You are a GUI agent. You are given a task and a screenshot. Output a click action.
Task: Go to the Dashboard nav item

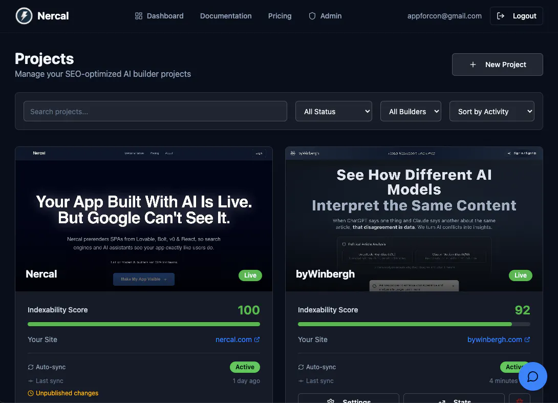coord(159,16)
